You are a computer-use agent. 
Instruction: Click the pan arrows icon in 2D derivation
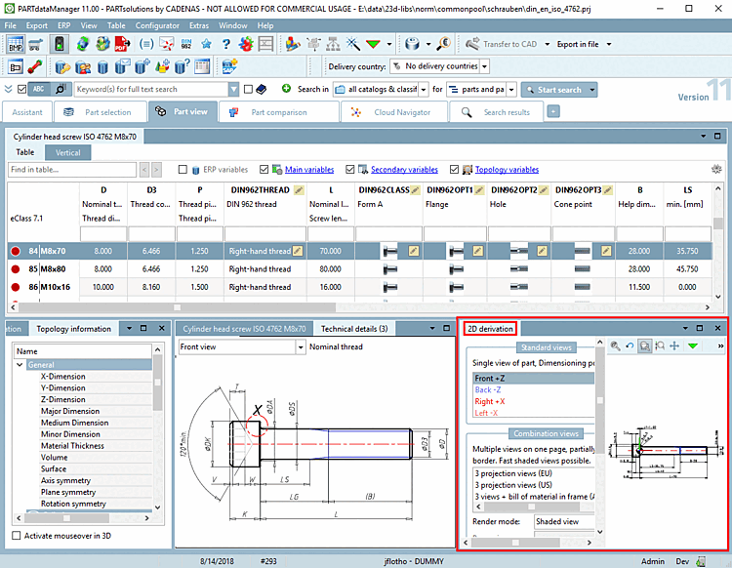click(x=674, y=346)
